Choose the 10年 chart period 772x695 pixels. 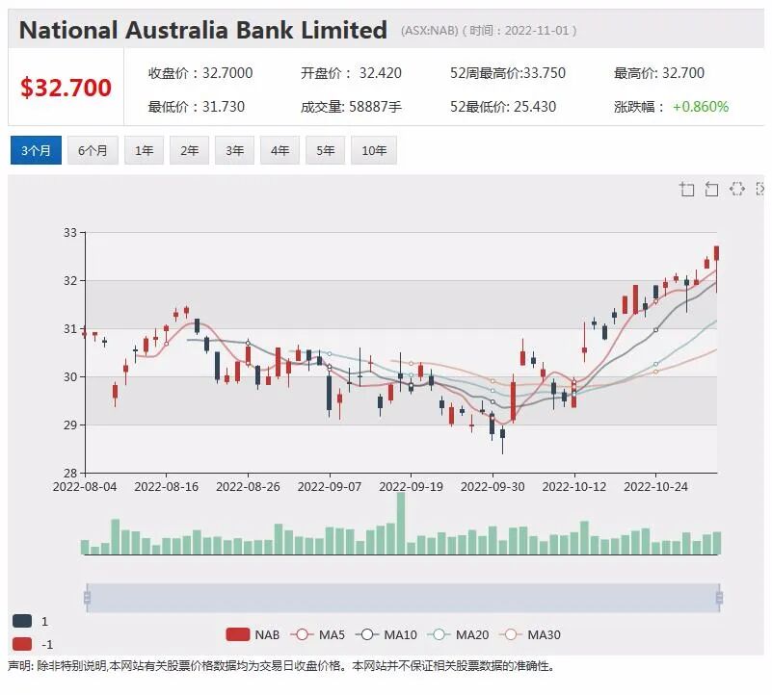[374, 150]
